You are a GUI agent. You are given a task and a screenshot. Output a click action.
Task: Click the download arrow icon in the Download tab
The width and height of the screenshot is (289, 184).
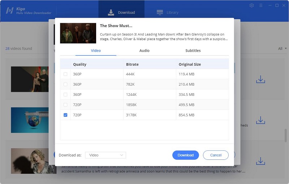(111, 12)
